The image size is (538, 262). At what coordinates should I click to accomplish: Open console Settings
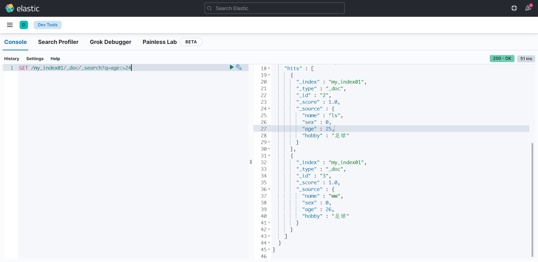(35, 59)
